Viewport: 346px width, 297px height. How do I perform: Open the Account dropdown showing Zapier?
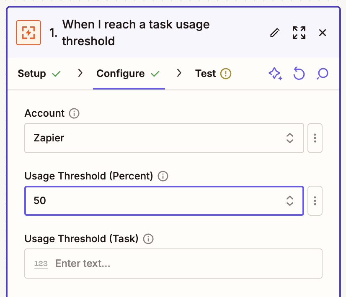click(x=164, y=138)
